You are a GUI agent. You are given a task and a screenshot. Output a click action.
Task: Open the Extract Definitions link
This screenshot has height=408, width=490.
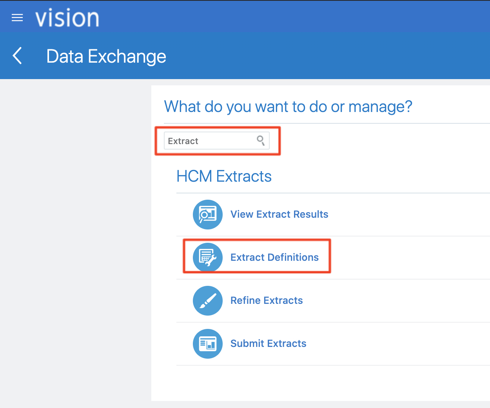[x=274, y=258]
